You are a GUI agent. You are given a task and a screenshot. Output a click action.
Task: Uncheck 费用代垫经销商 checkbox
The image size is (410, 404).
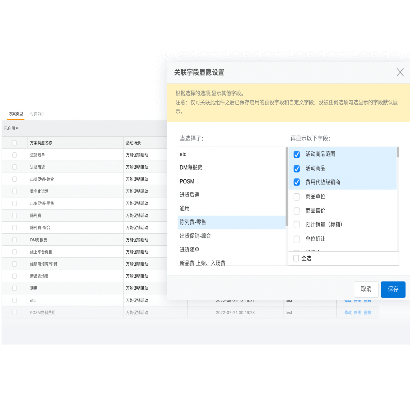[296, 182]
